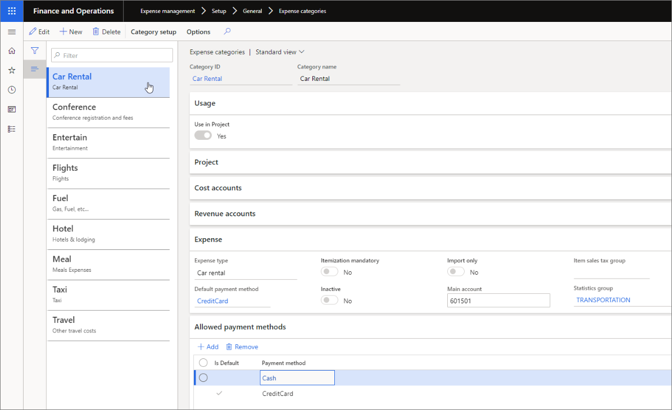This screenshot has width=672, height=410.
Task: Open the Options menu
Action: tap(198, 31)
